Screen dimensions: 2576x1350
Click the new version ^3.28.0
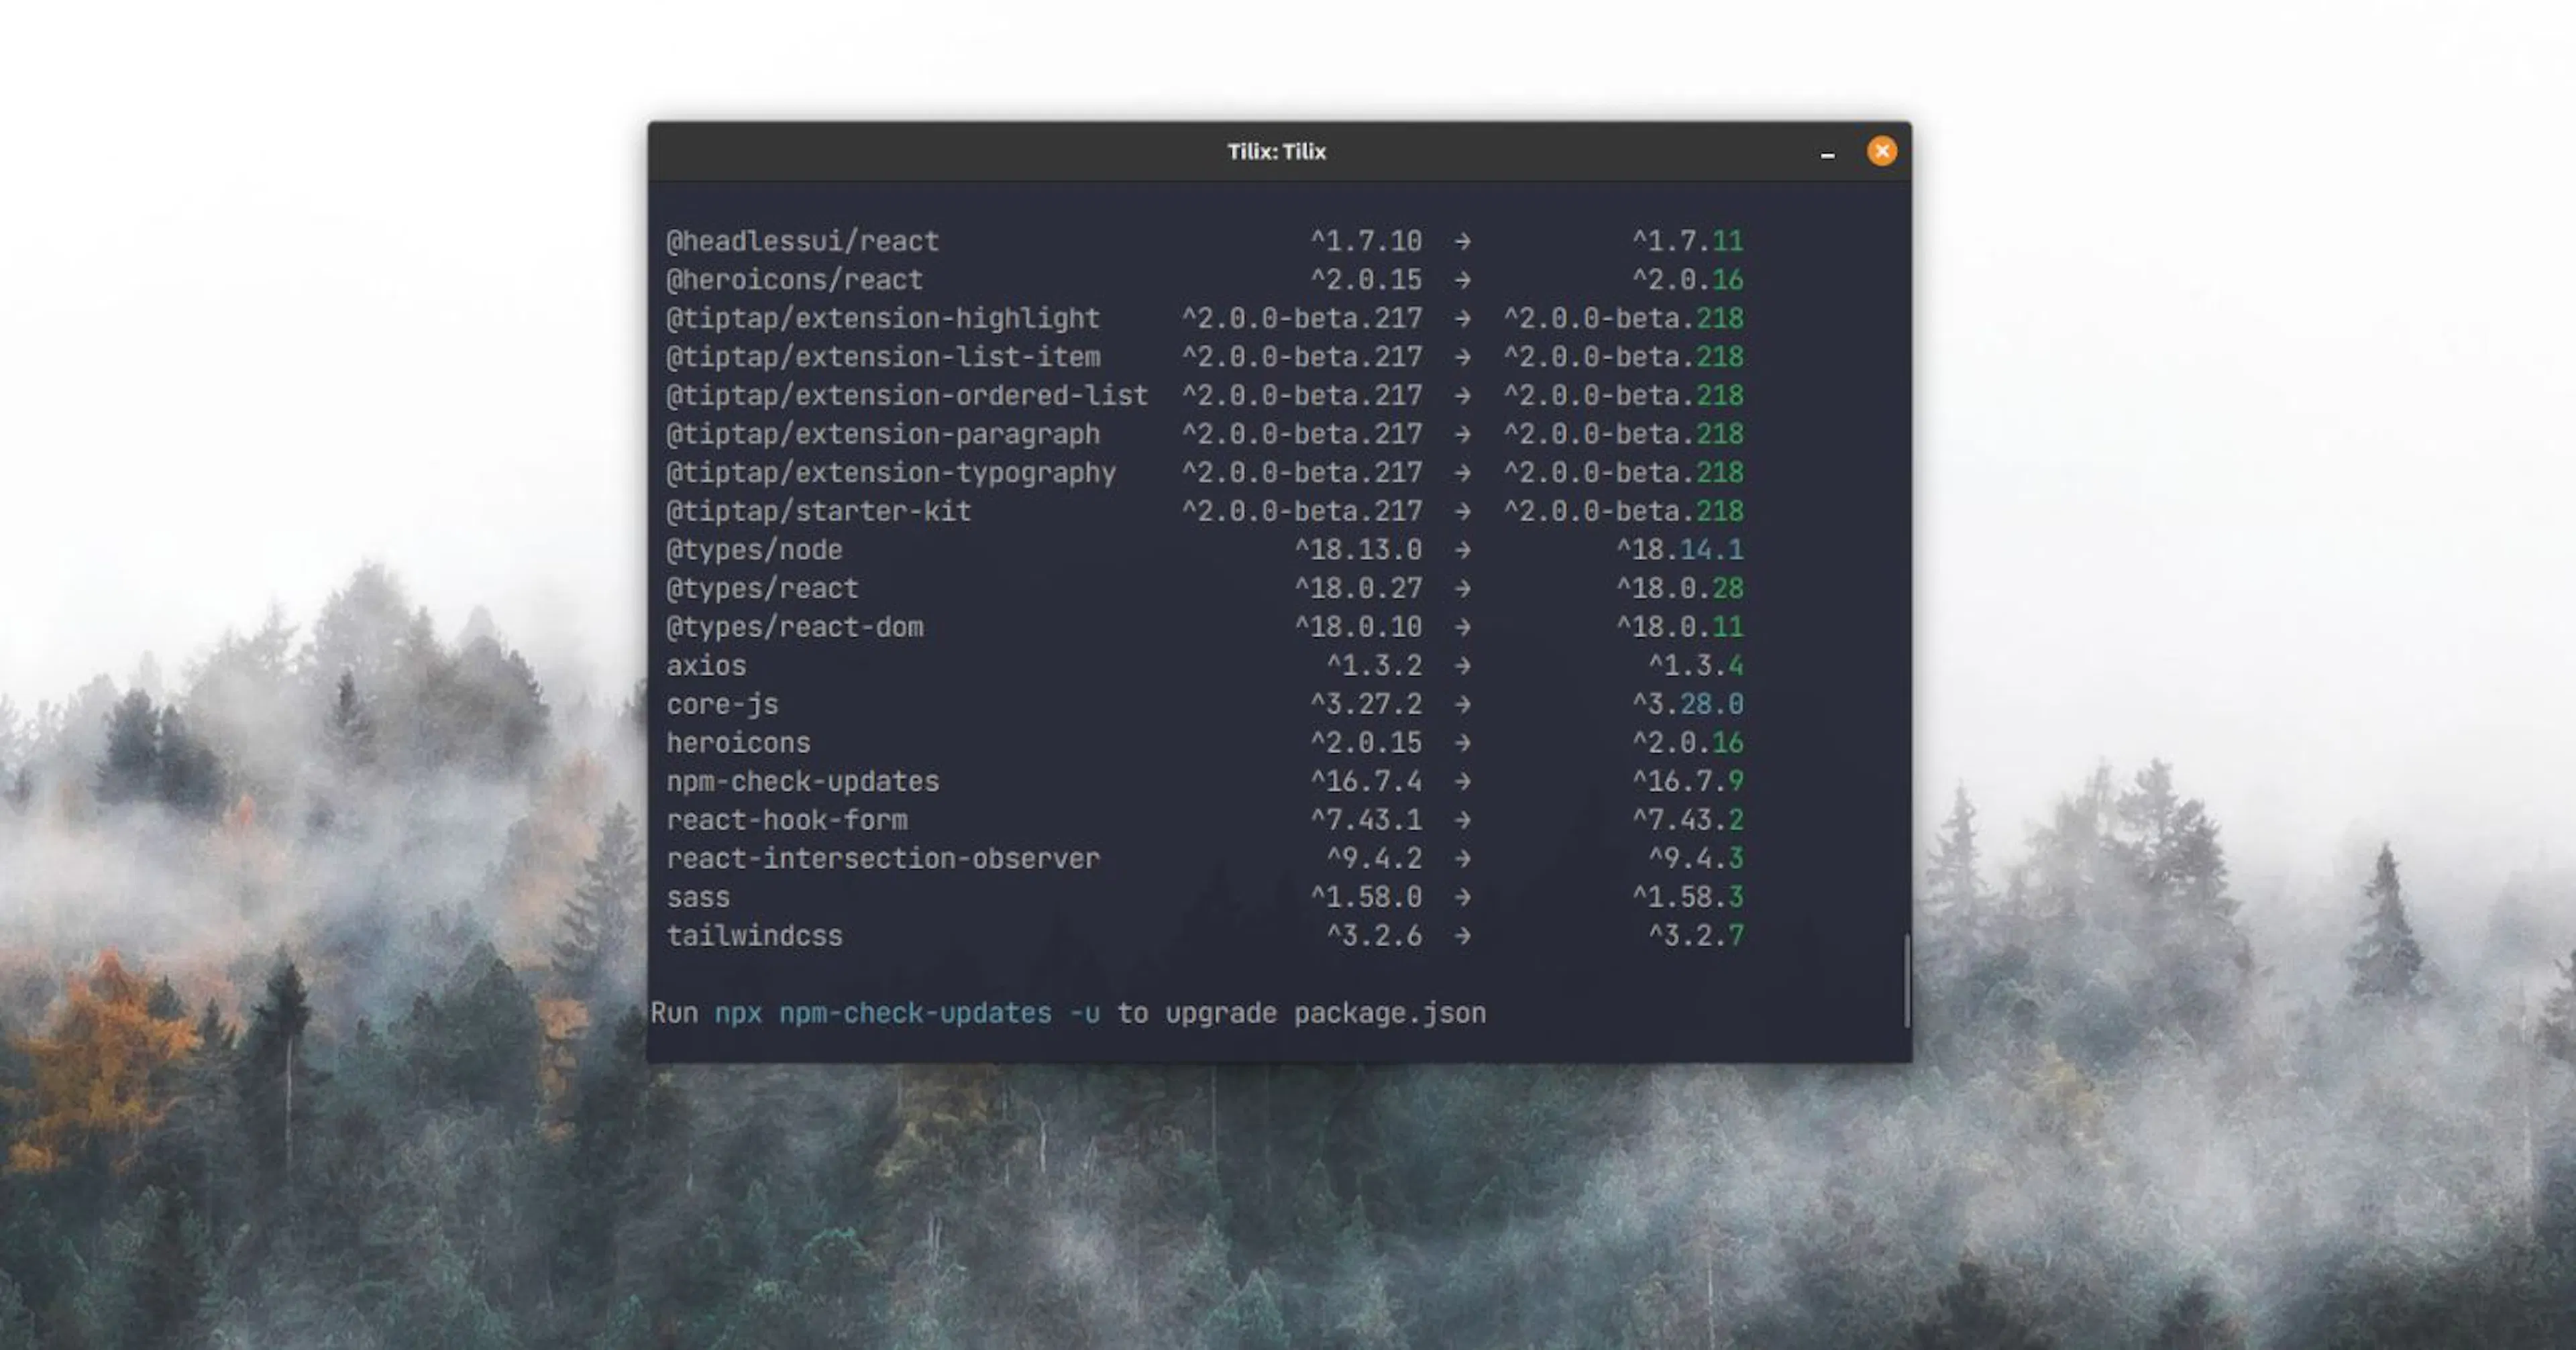pyautogui.click(x=1688, y=705)
